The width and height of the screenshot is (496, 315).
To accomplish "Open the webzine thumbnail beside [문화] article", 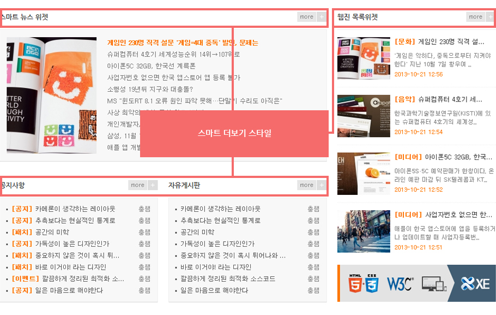I will tap(364, 58).
